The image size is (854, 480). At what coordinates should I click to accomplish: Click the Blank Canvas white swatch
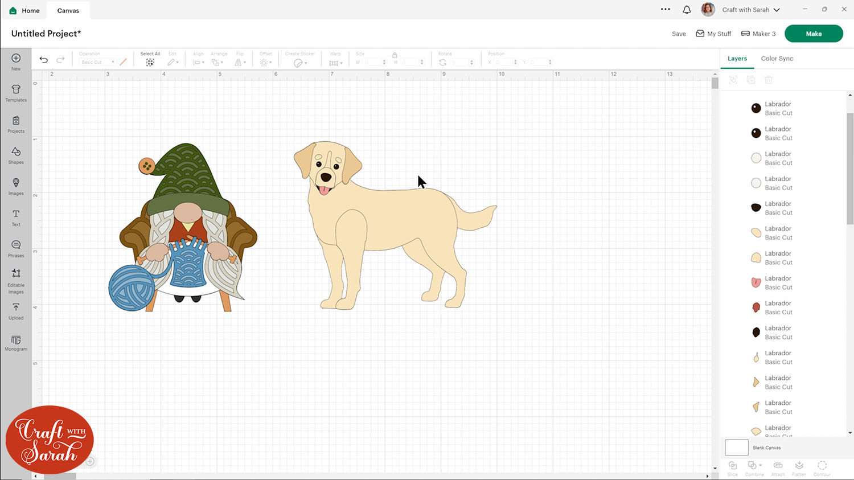(736, 448)
